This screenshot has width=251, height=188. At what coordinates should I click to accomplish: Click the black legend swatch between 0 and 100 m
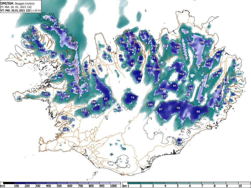9,183
